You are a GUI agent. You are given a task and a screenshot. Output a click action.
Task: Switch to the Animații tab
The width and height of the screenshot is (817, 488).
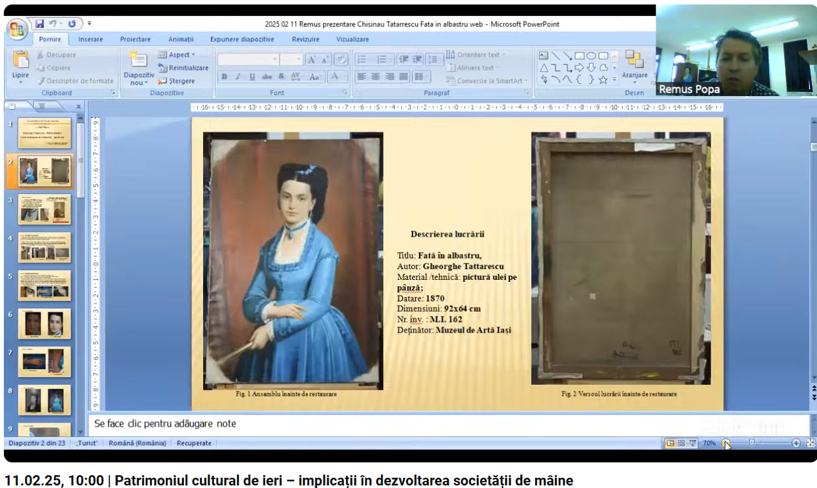coord(181,40)
